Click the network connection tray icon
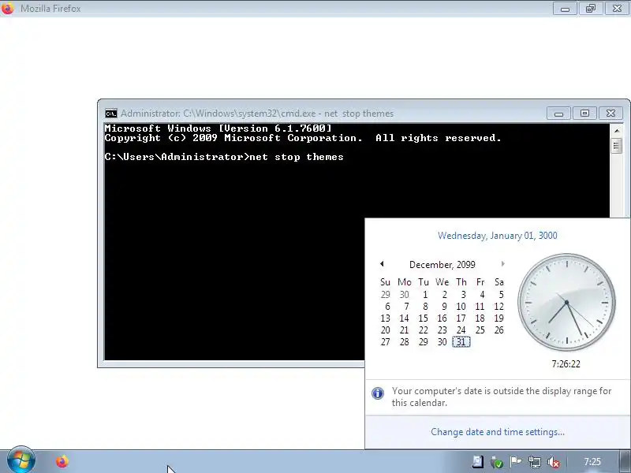 (x=535, y=462)
